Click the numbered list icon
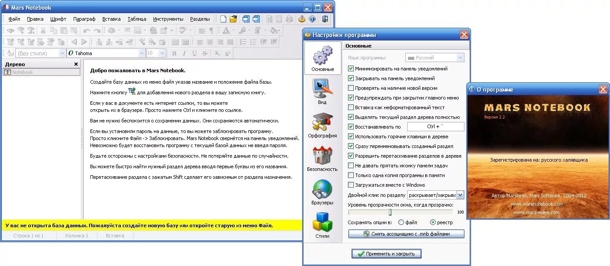The width and height of the screenshot is (610, 266). coord(243,42)
